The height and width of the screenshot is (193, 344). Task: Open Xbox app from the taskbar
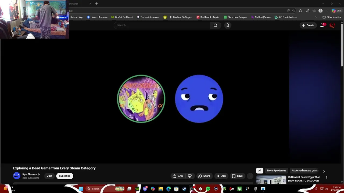point(239,189)
